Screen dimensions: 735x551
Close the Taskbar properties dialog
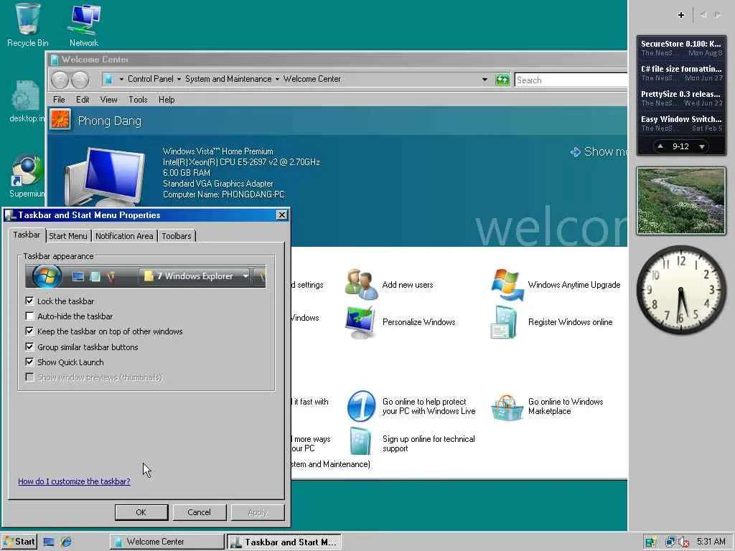pyautogui.click(x=281, y=215)
